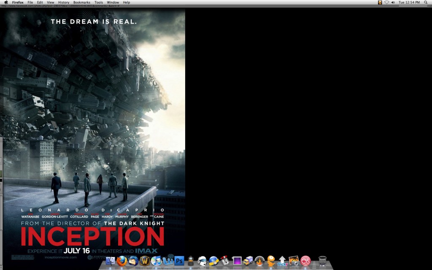The width and height of the screenshot is (432, 270).
Task: Open the blindfolded face dock icon
Action: [202, 260]
